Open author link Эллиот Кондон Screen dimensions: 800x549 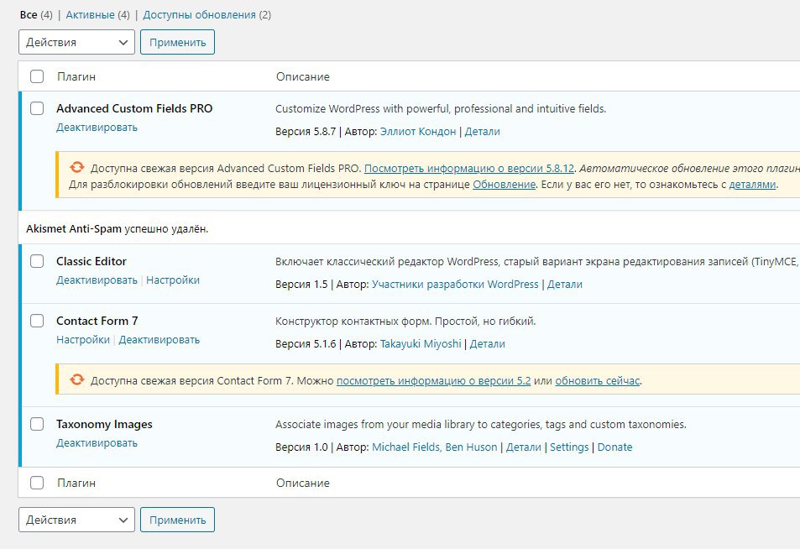pyautogui.click(x=418, y=131)
